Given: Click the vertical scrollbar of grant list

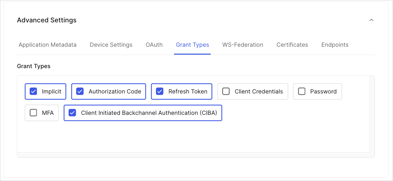Looking at the screenshot, I should (372, 114).
